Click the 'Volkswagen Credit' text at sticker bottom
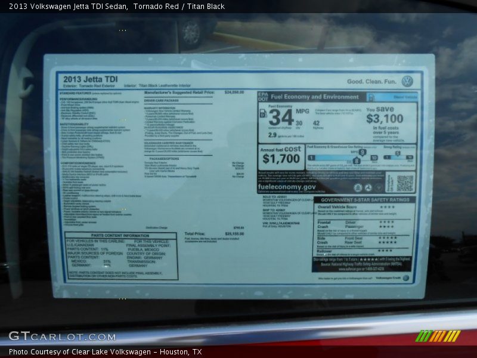Image resolution: width=477 pixels, height=358 pixels. (x=388, y=278)
